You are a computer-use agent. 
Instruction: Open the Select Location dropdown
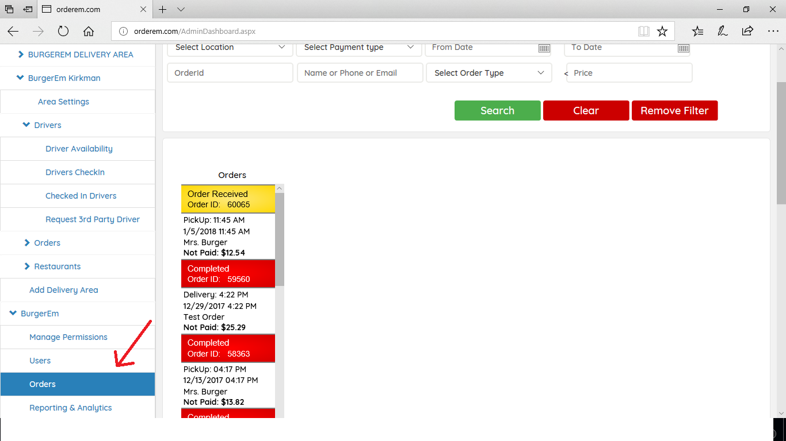tap(230, 48)
